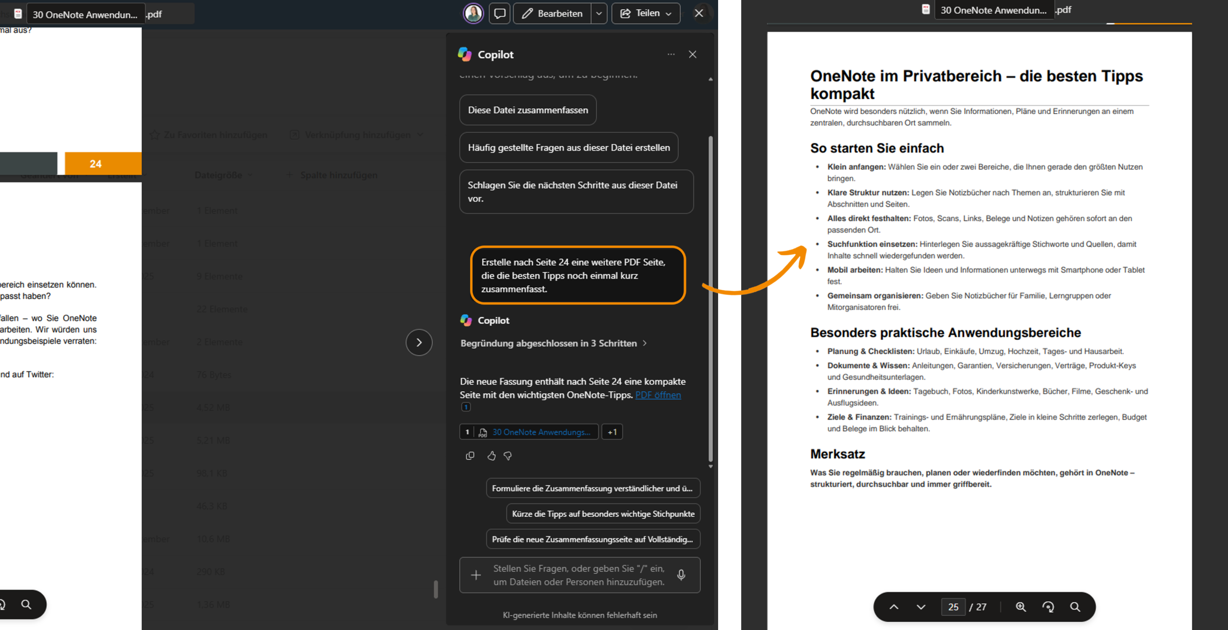This screenshot has width=1228, height=630.
Task: Copy the Copilot response
Action: 470,455
